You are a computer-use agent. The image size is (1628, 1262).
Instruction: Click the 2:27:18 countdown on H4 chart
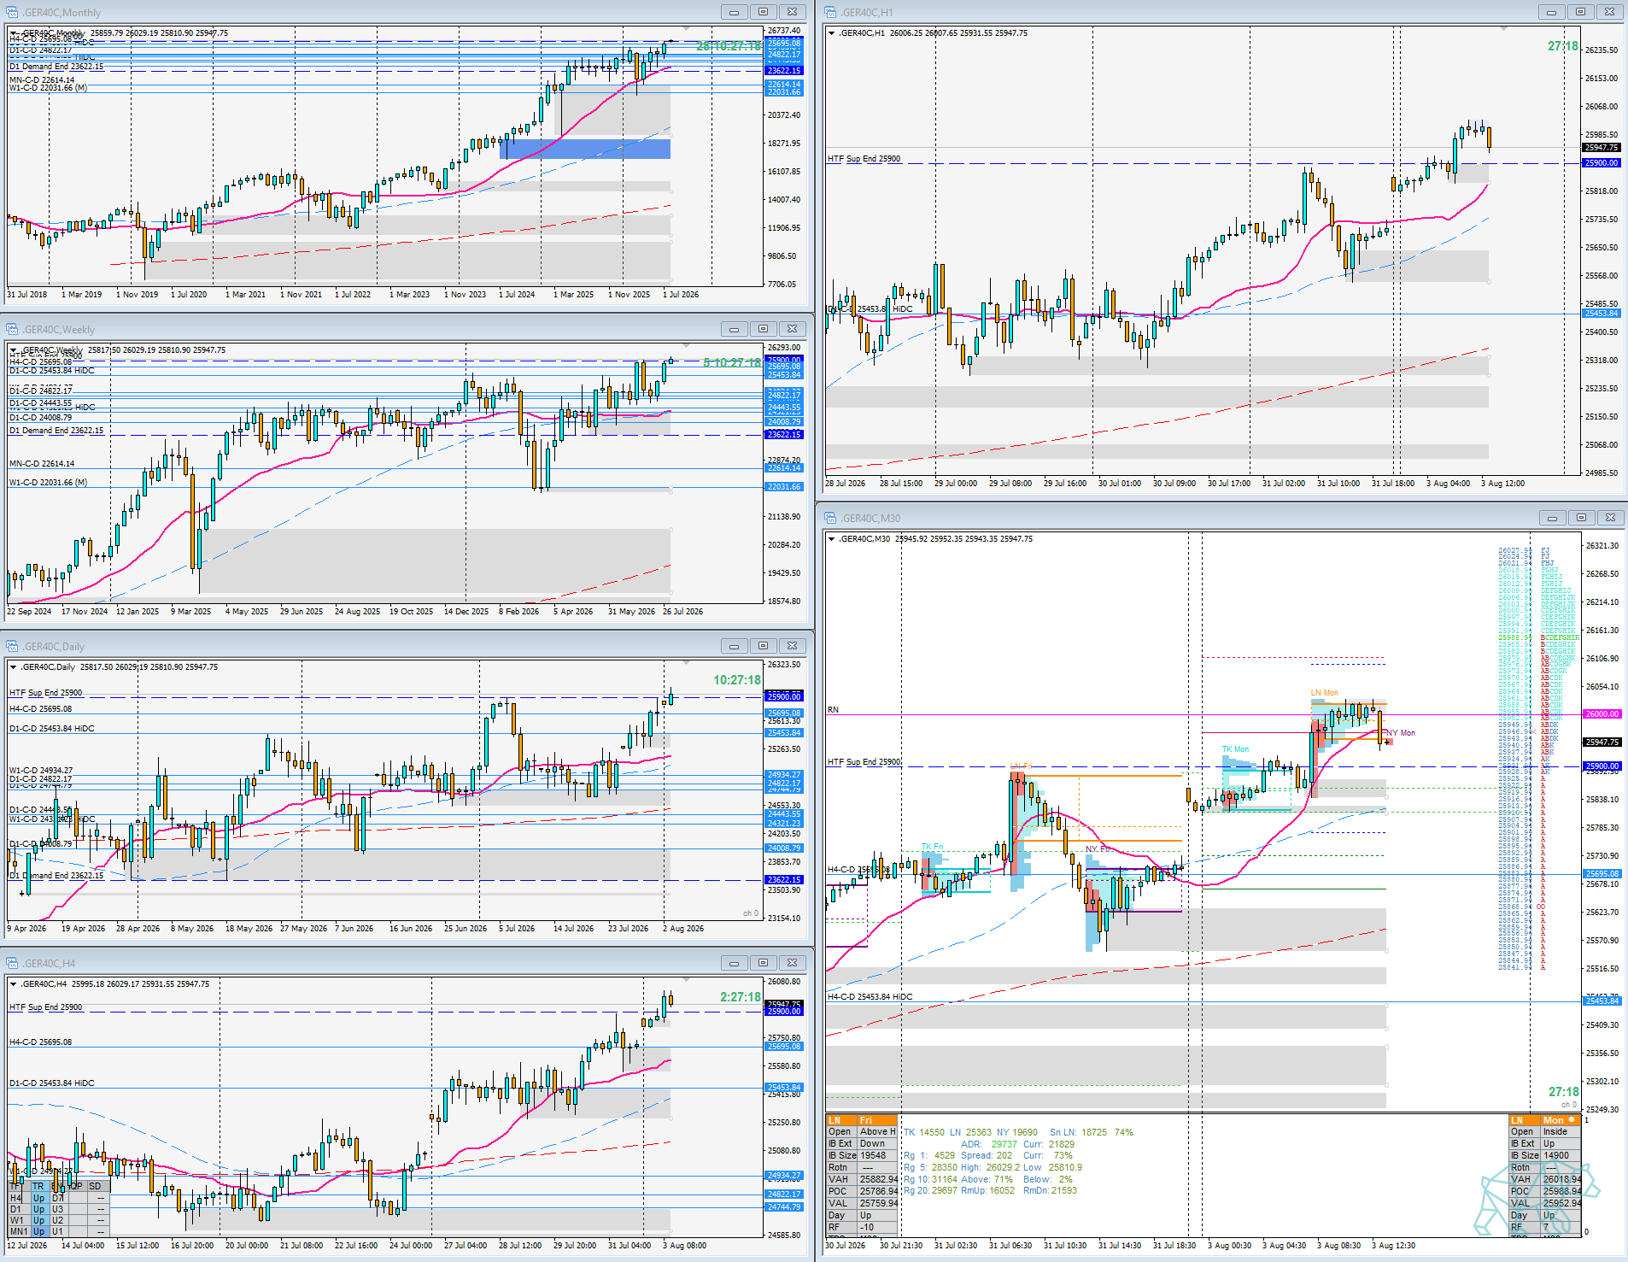pyautogui.click(x=741, y=997)
